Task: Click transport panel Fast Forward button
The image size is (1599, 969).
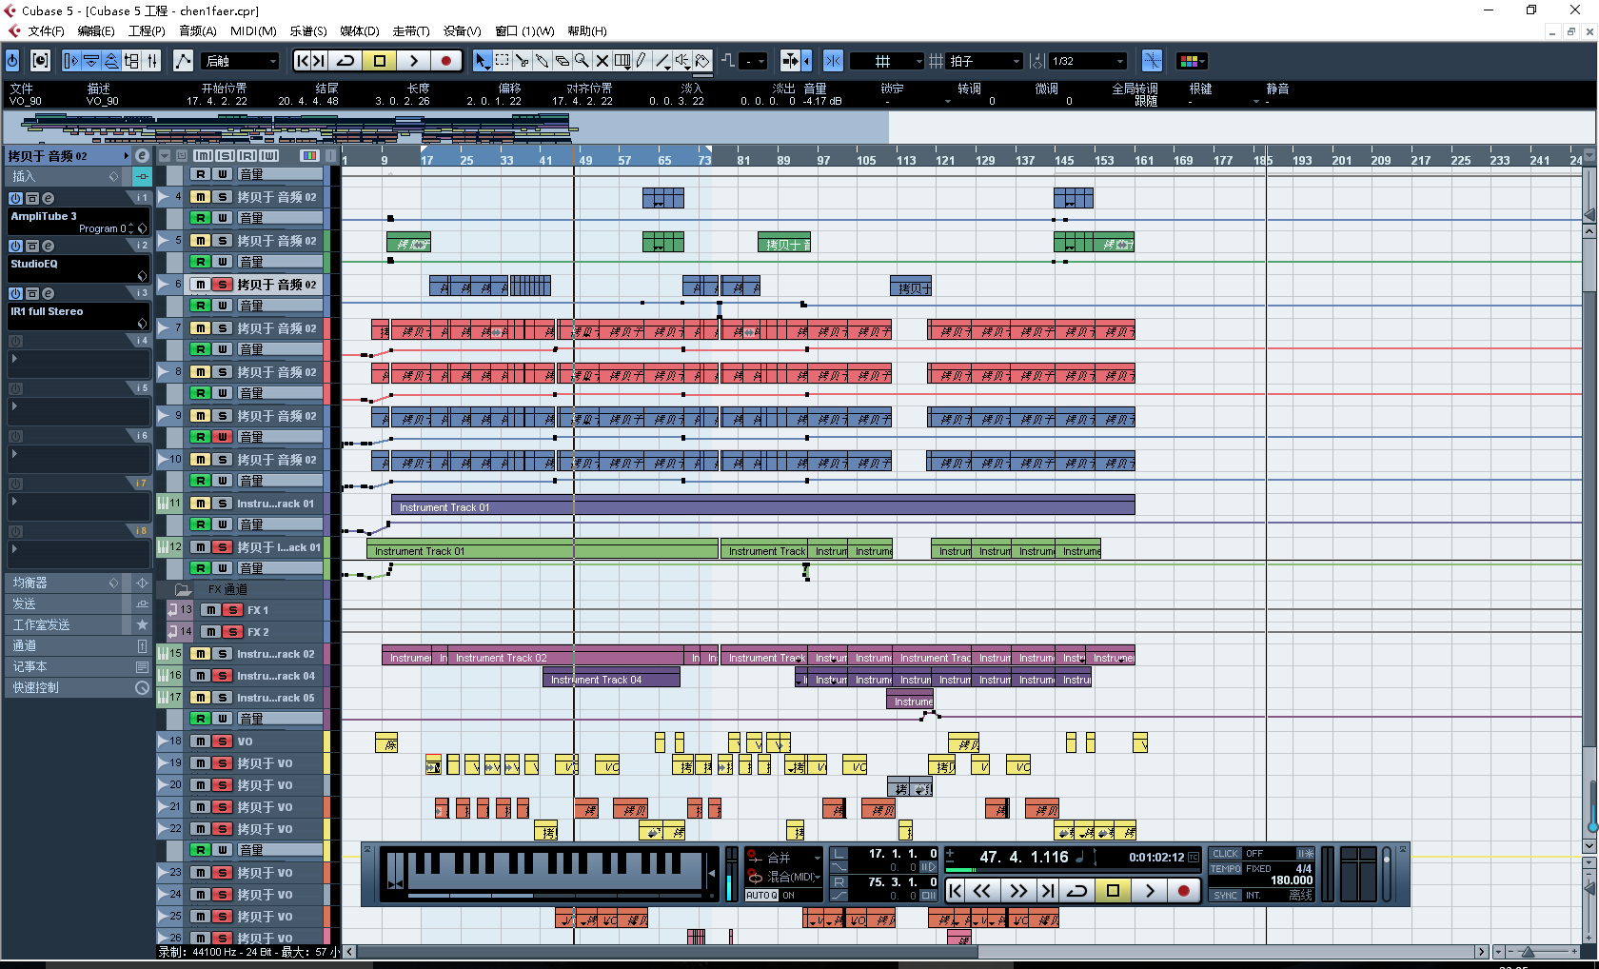Action: [x=1018, y=891]
